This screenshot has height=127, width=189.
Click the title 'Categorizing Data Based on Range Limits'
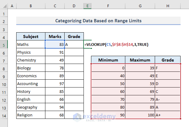[98, 21]
